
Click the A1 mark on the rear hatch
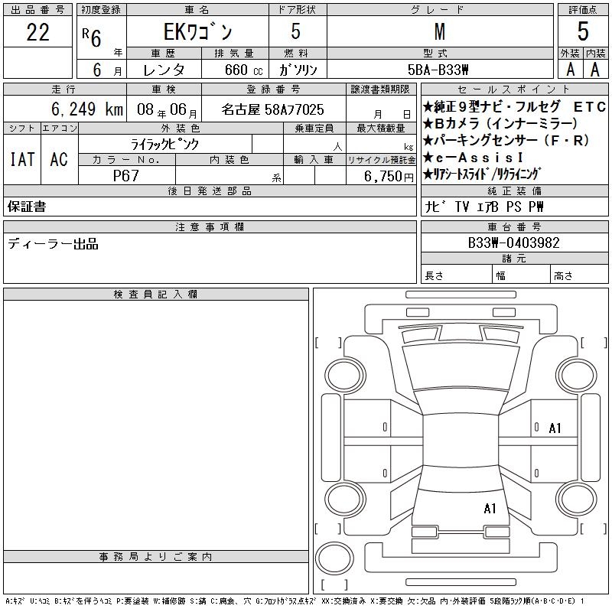click(490, 508)
